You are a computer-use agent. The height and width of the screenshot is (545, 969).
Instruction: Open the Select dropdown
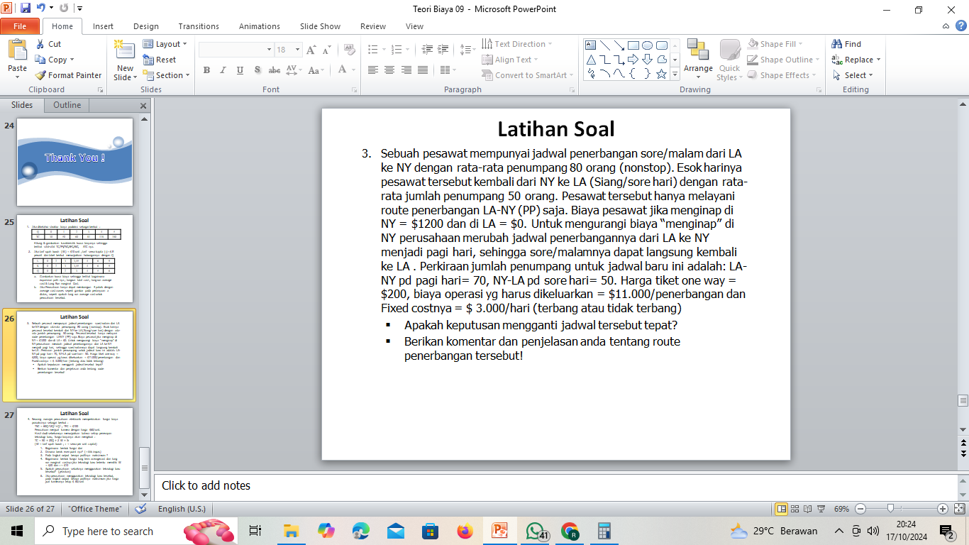pyautogui.click(x=853, y=75)
